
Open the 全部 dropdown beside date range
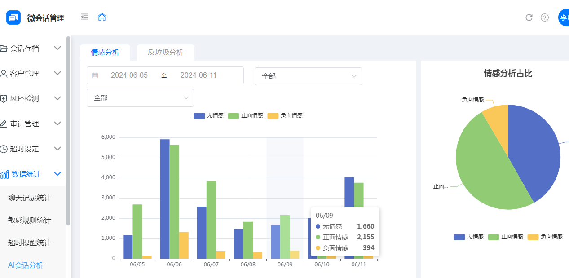(x=308, y=76)
